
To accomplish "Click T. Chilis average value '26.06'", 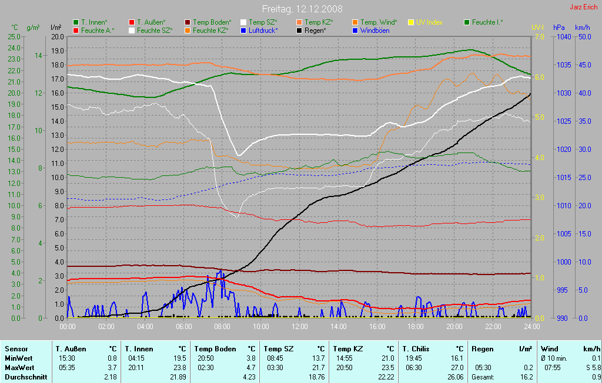I will tap(456, 377).
